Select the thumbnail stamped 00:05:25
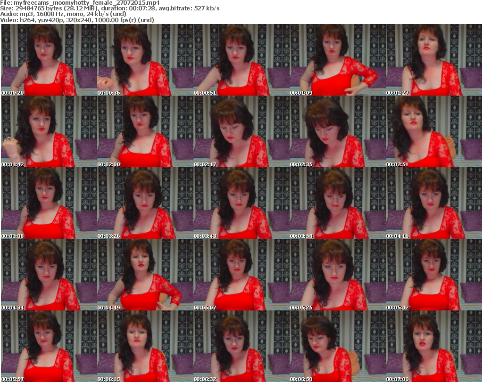This screenshot has height=382, width=483. (x=338, y=275)
